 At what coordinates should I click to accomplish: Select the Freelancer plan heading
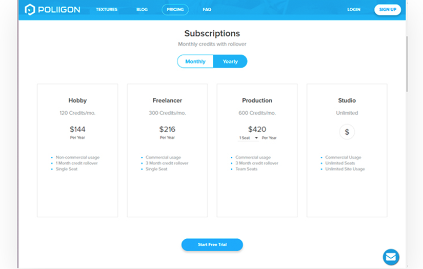click(x=167, y=100)
